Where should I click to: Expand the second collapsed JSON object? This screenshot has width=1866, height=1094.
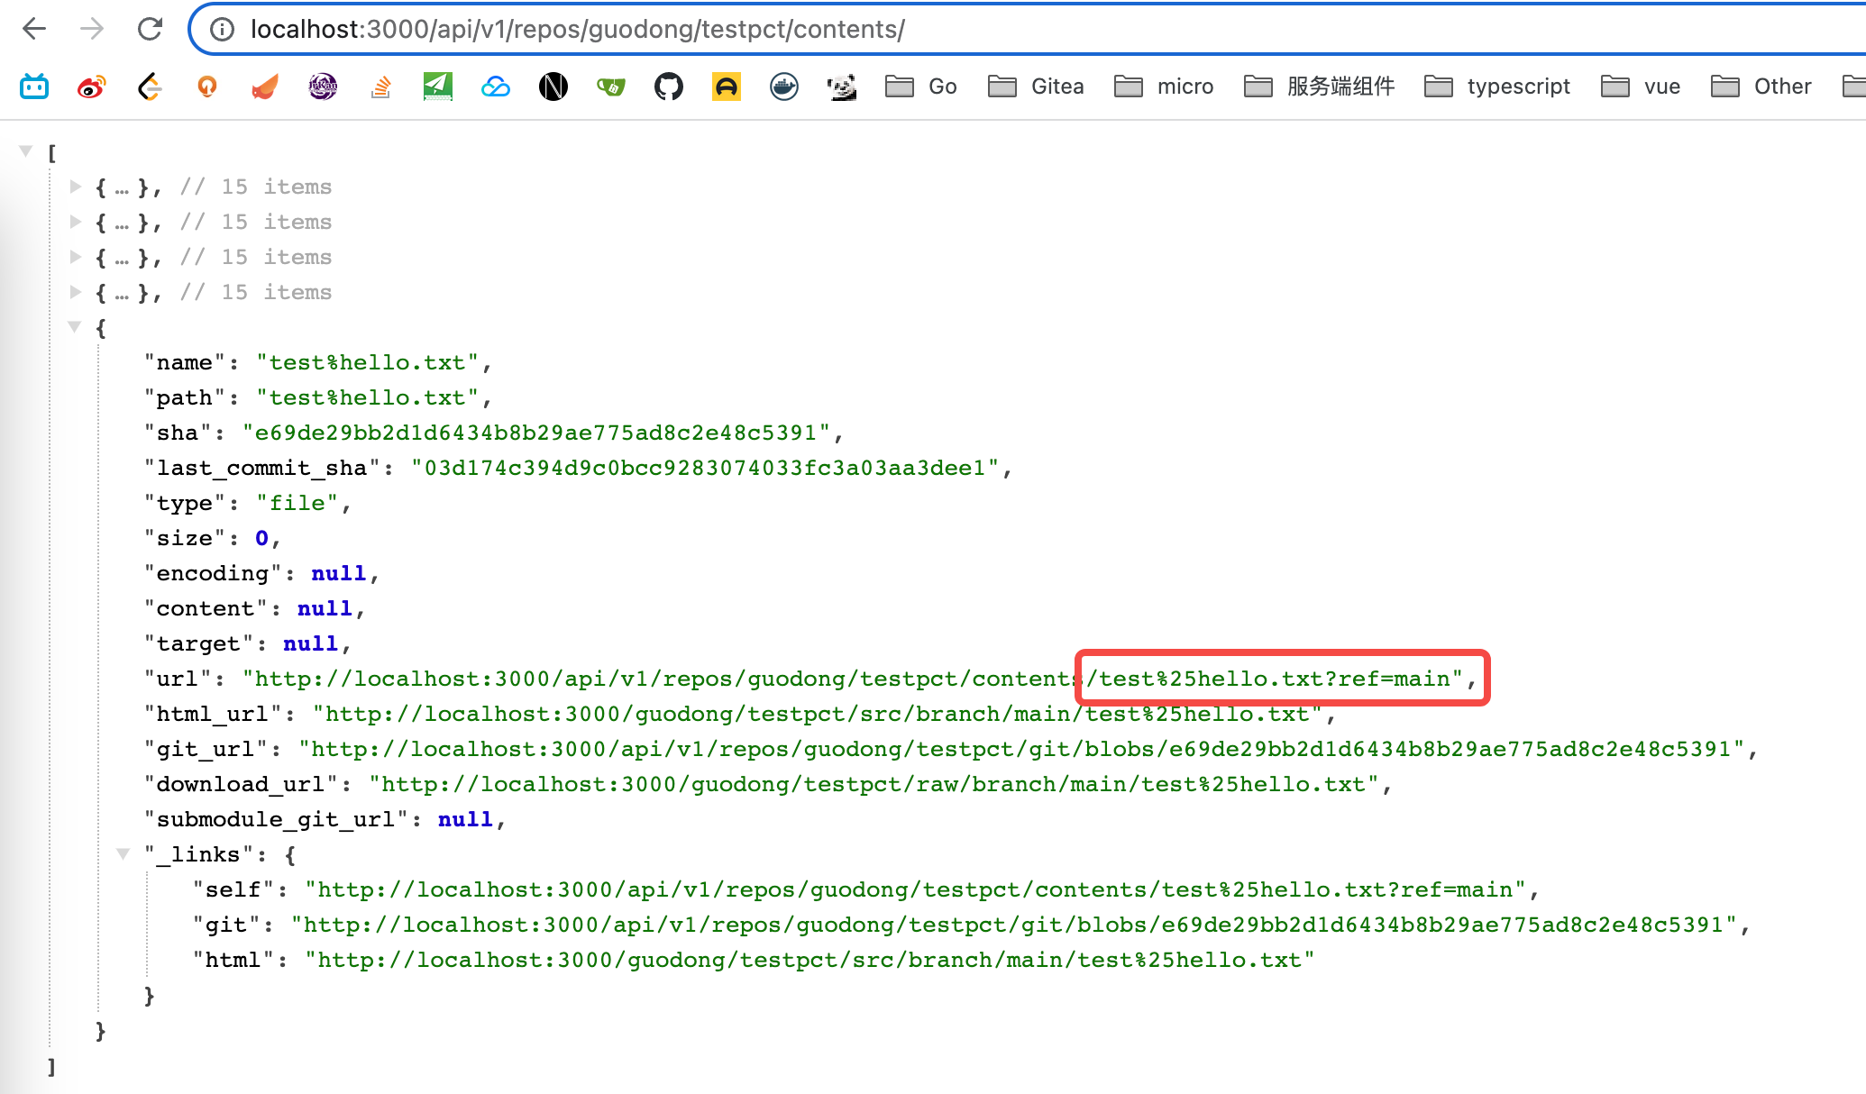pyautogui.click(x=76, y=222)
